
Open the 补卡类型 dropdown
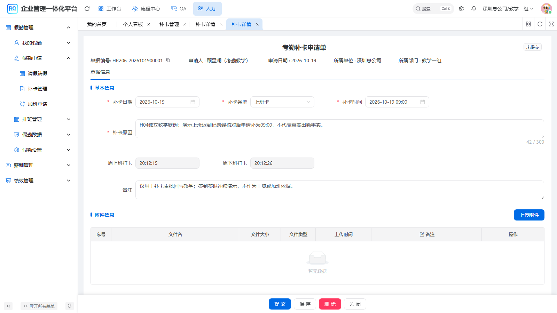pyautogui.click(x=282, y=102)
